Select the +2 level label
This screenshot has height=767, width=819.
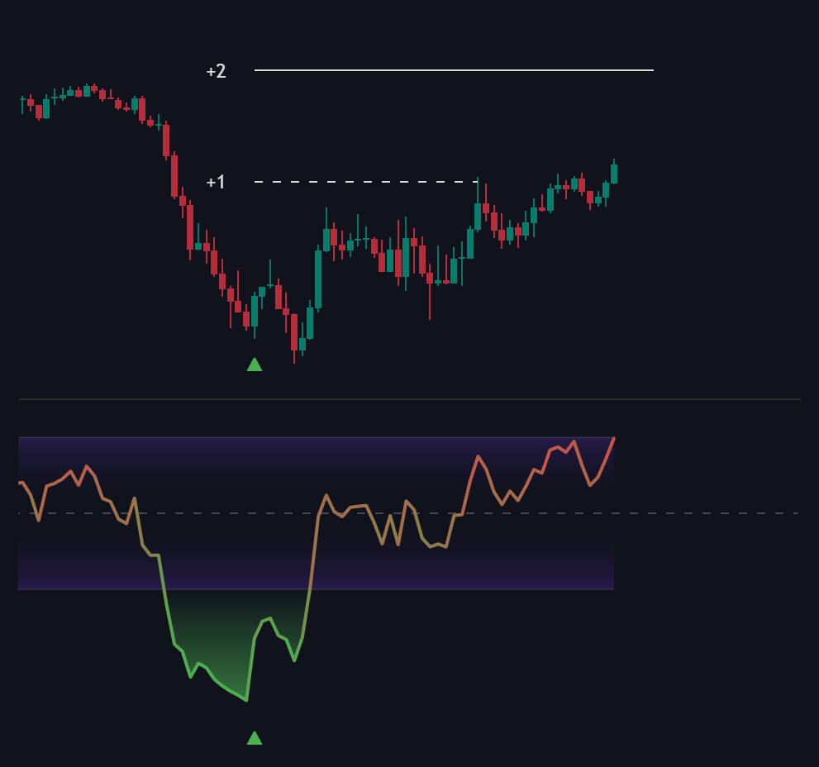216,71
